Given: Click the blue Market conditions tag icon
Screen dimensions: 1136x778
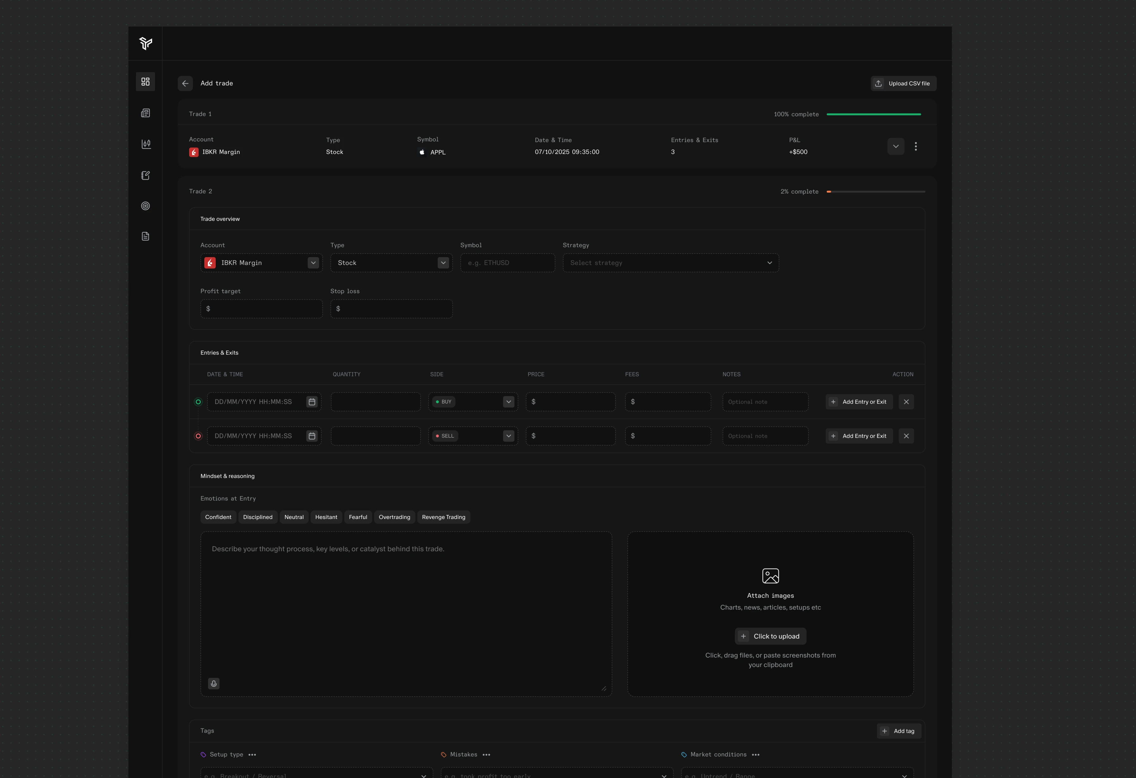Looking at the screenshot, I should pos(684,755).
